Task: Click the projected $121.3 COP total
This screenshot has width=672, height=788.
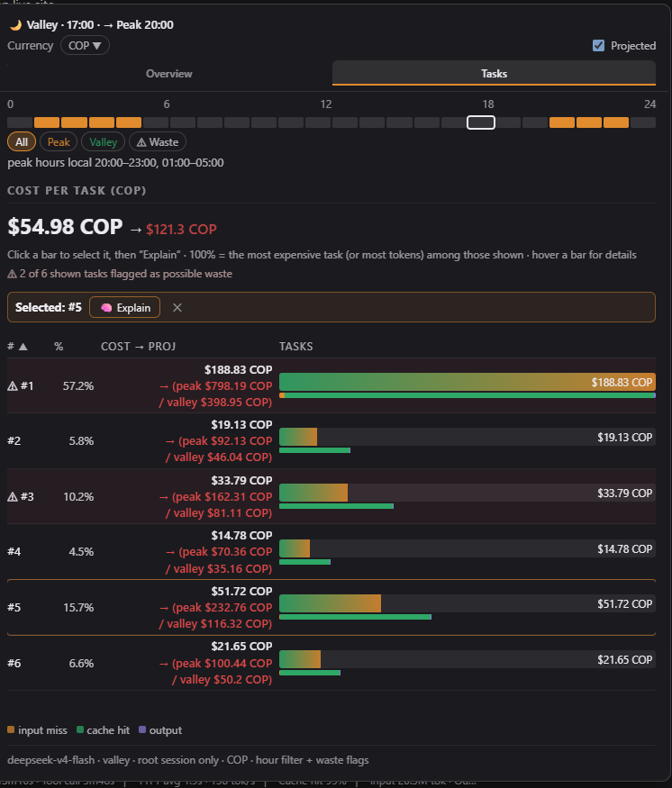Action: [181, 229]
